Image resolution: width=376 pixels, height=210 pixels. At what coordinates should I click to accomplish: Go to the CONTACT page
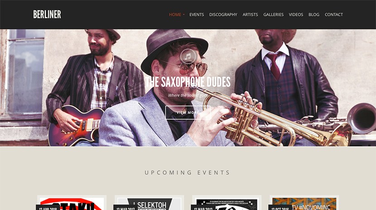click(334, 14)
